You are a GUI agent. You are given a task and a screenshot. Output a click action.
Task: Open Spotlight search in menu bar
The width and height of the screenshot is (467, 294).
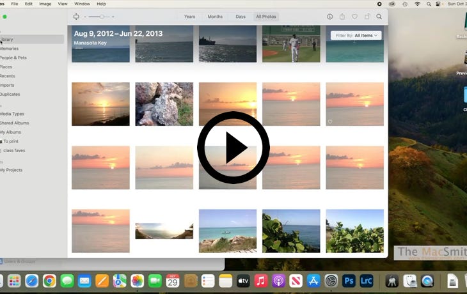click(429, 4)
